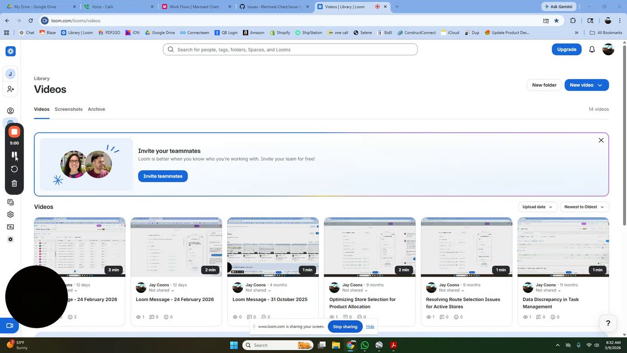
Task: Expand Not shared on Resolving Route Selection video
Action: 452,290
